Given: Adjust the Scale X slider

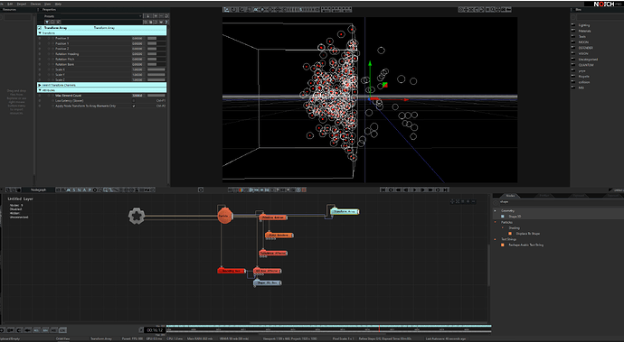Looking at the screenshot, I should [x=156, y=69].
